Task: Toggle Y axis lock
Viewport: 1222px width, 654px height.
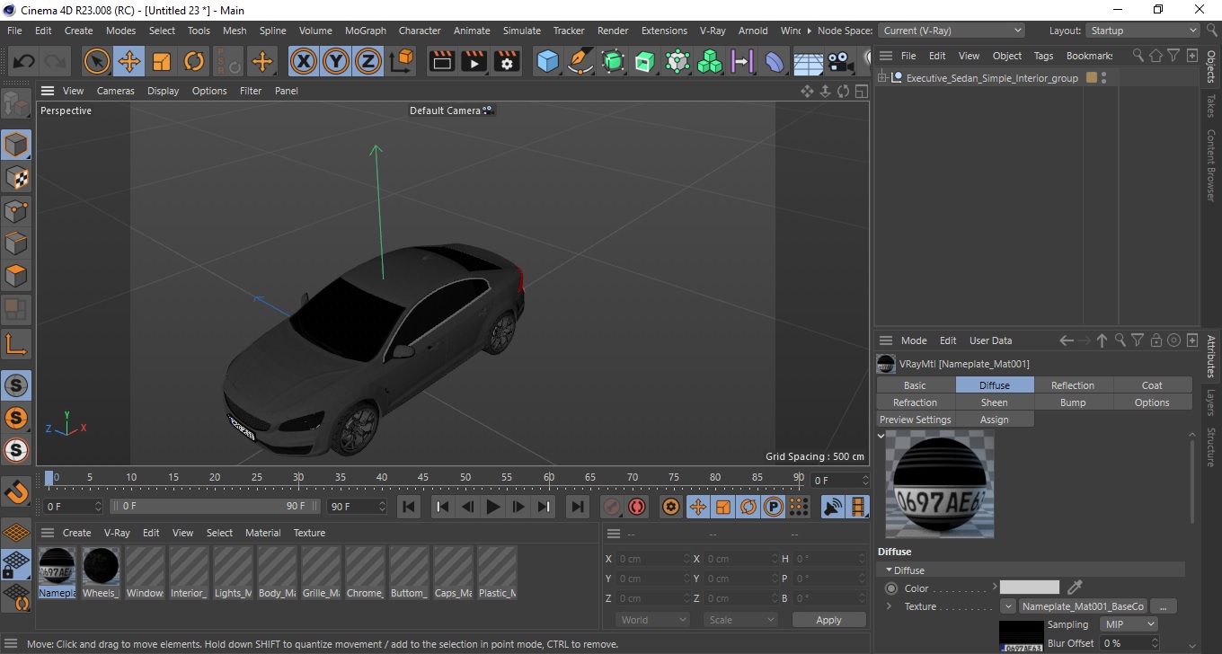Action: pos(336,62)
